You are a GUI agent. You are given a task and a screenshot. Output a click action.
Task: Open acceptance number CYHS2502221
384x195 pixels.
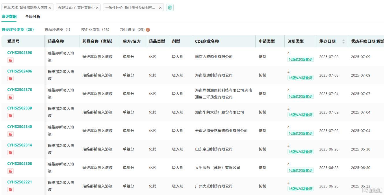click(x=20, y=182)
